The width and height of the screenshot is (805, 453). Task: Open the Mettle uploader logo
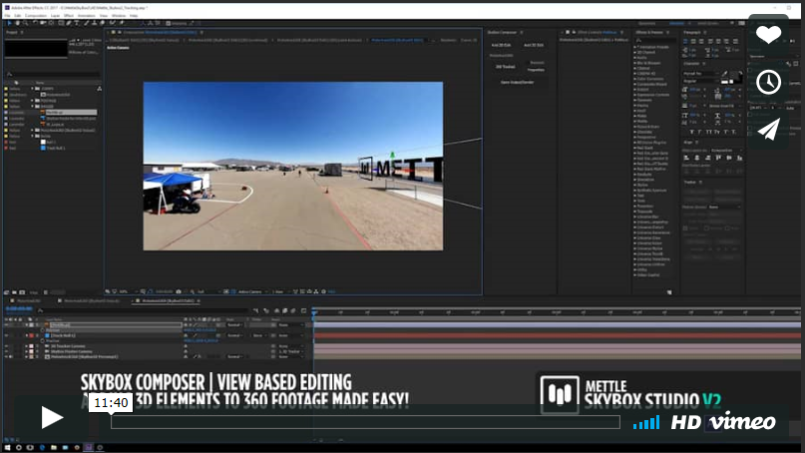pyautogui.click(x=559, y=394)
